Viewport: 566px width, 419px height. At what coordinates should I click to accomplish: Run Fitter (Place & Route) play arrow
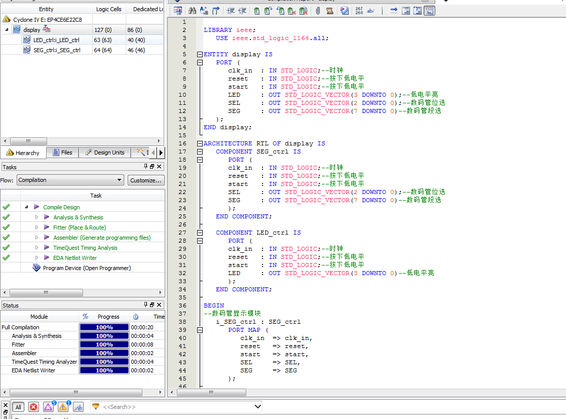[47, 227]
